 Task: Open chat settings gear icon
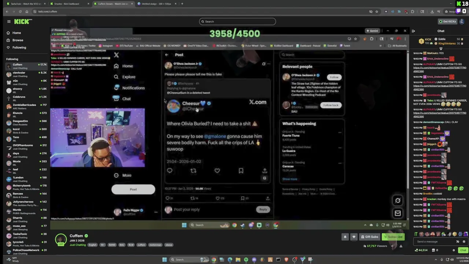454,250
